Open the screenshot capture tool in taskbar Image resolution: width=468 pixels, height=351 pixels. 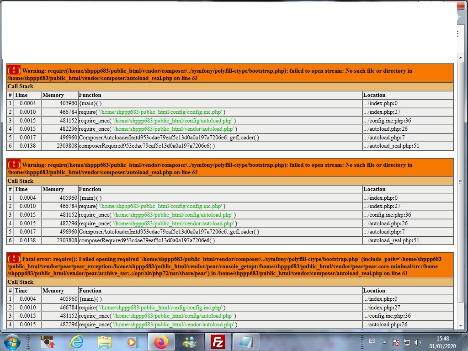click(47, 342)
